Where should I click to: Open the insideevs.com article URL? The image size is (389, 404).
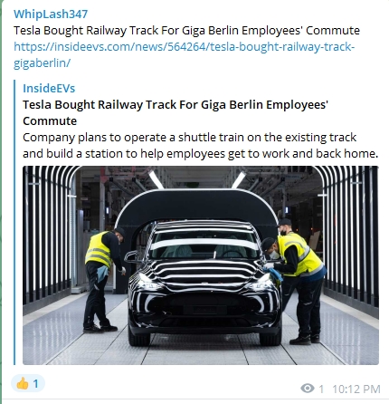[x=184, y=54]
